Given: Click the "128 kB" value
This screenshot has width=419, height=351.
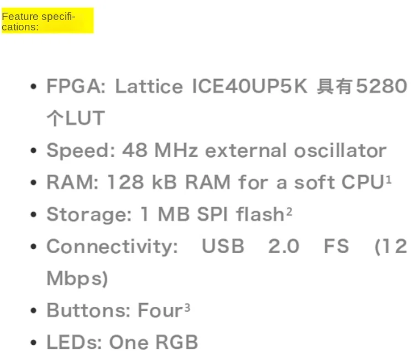Looking at the screenshot, I should pyautogui.click(x=140, y=182).
